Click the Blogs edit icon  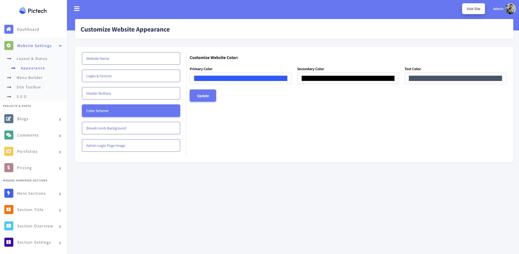9,119
